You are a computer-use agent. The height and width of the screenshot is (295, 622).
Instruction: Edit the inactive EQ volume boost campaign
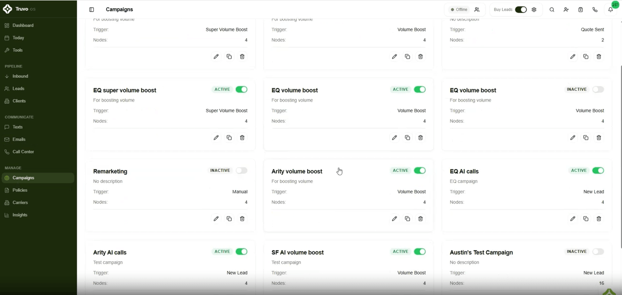pyautogui.click(x=573, y=138)
